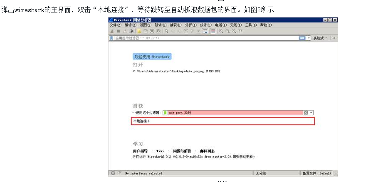Toggle packet list colorization

pyautogui.click(x=213, y=31)
